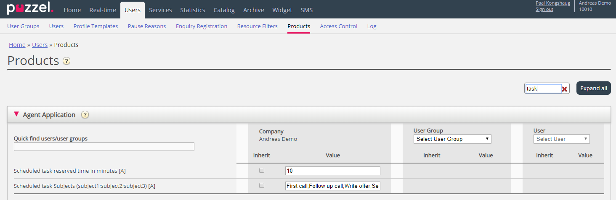
Task: Collapse the Agent Application section triangle
Action: (x=16, y=114)
